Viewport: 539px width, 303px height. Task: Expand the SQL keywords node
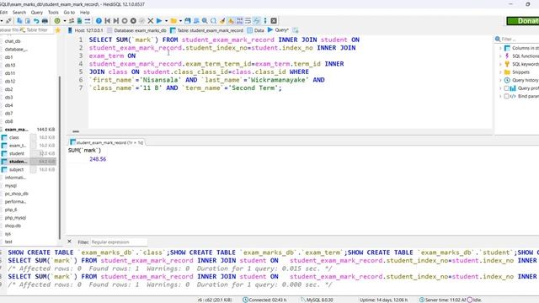point(500,64)
